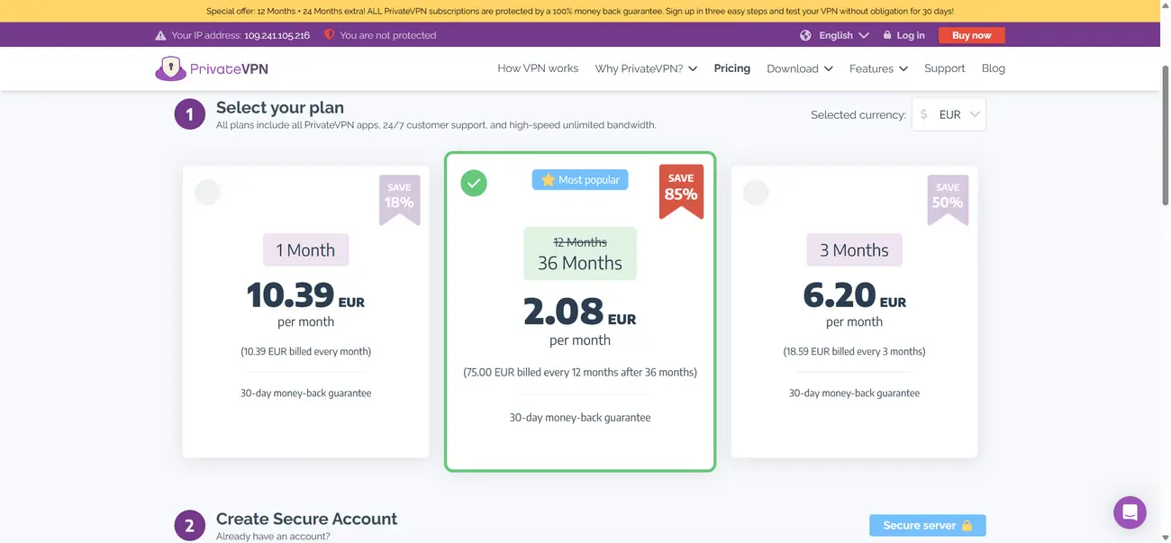Click the warning triangle near IP address
This screenshot has height=543, width=1171.
160,35
